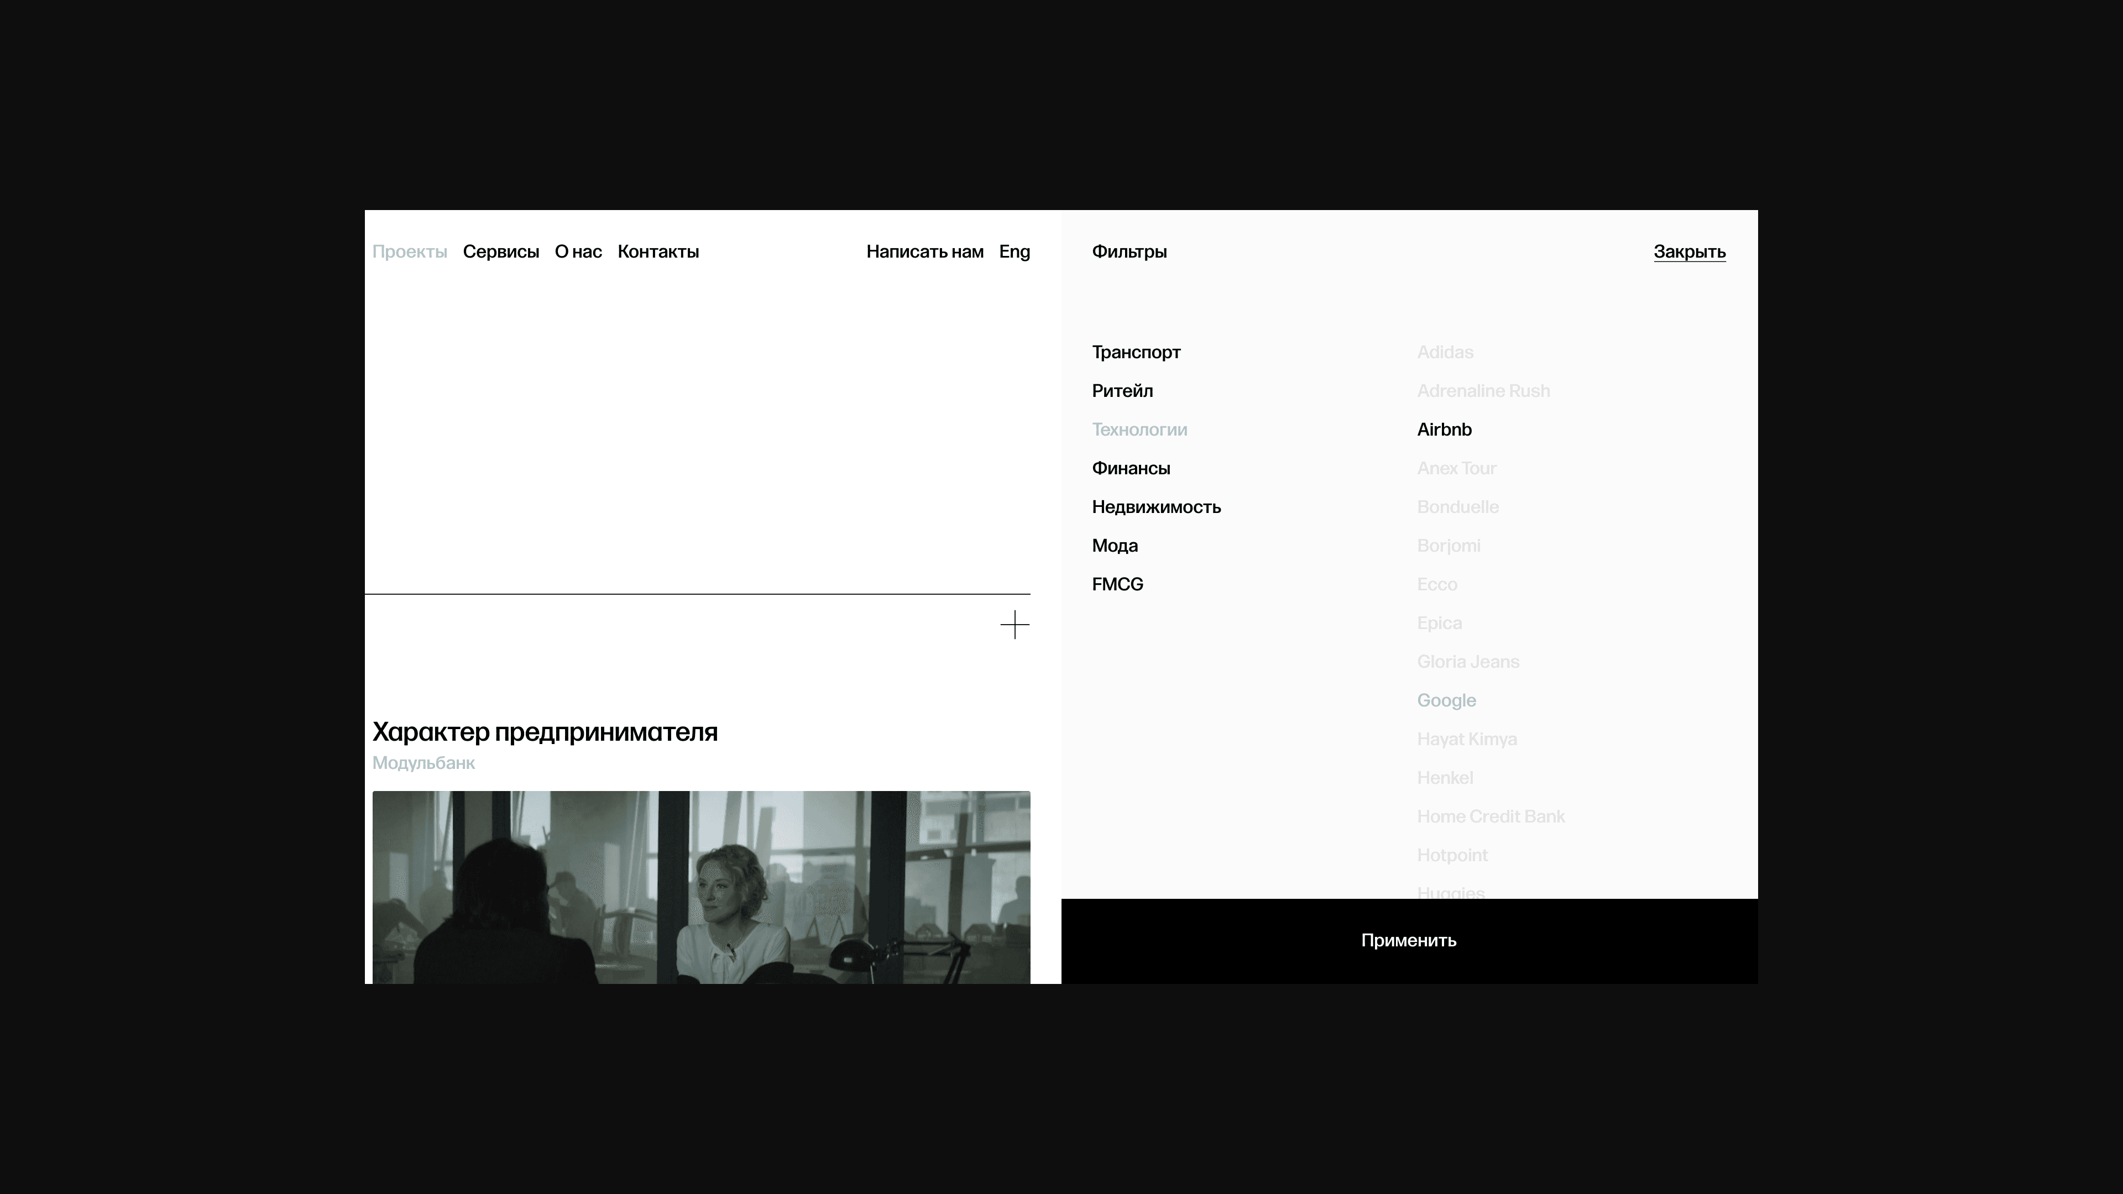The height and width of the screenshot is (1194, 2123).
Task: Toggle the Транспорт category filter
Action: point(1136,352)
